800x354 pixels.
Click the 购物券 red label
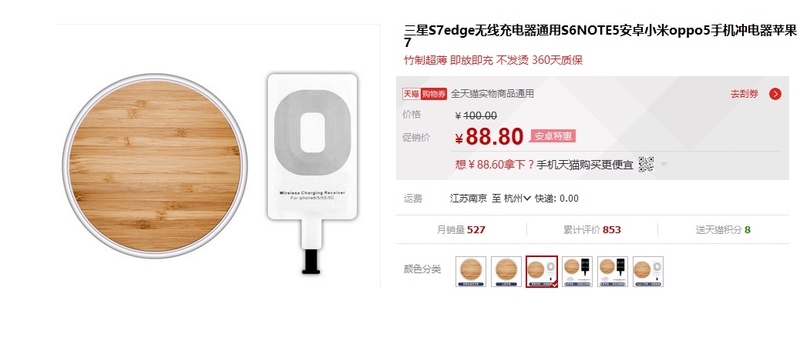coord(434,94)
